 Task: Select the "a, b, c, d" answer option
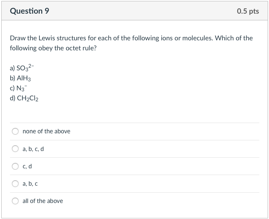point(15,149)
